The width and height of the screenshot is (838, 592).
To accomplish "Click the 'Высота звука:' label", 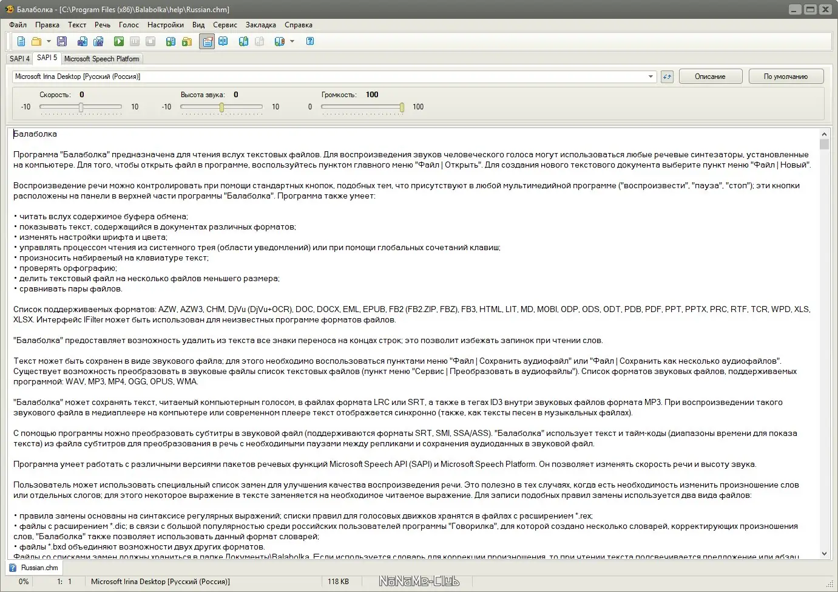I will [203, 95].
